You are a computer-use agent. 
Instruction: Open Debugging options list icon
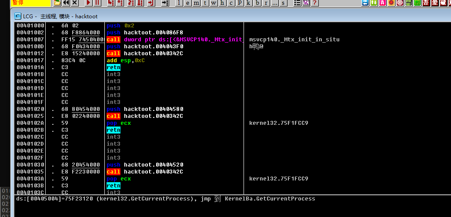(x=297, y=3)
